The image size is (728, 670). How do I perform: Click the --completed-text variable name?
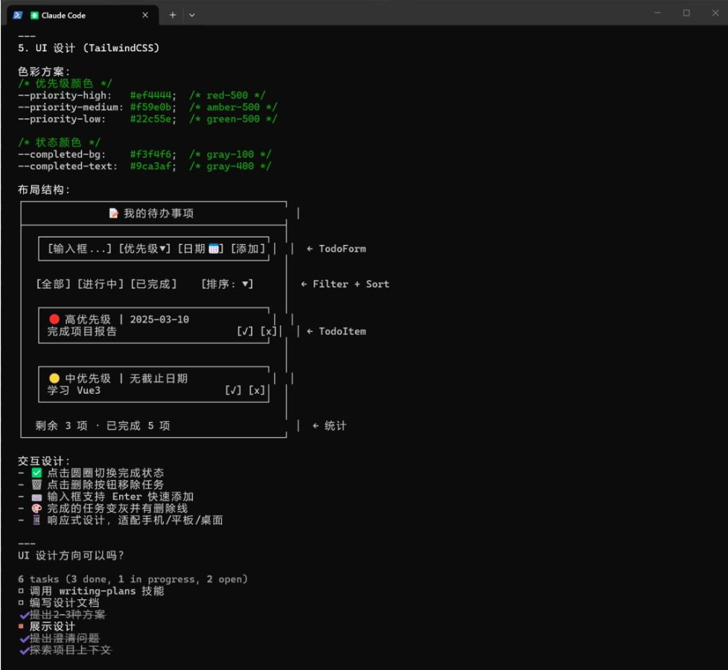point(65,166)
